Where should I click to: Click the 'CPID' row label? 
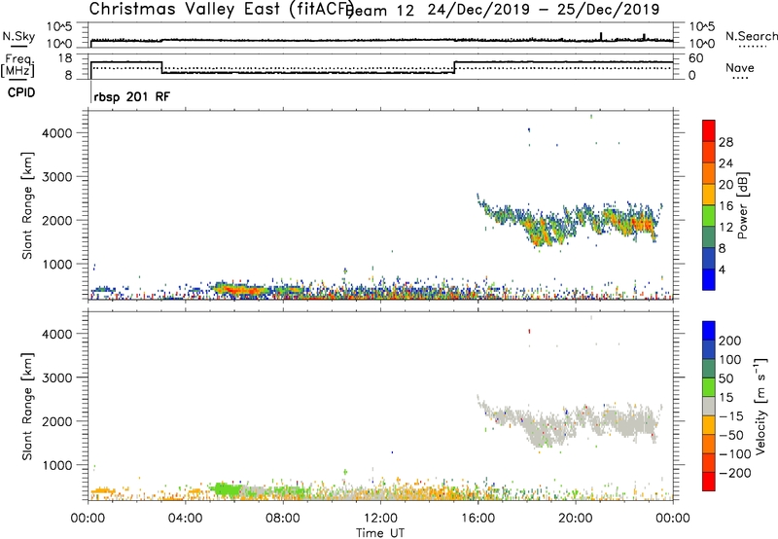coord(21,92)
